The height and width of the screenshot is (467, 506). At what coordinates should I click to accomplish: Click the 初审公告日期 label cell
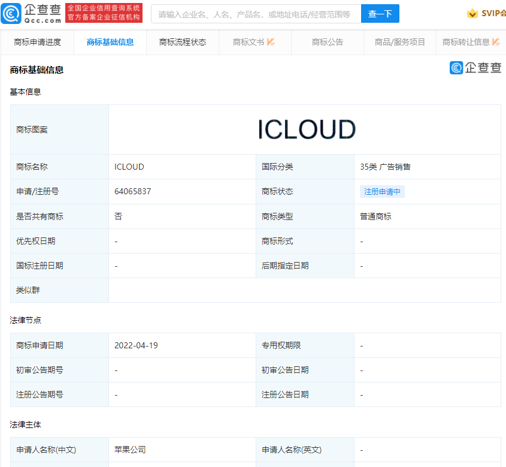(305, 370)
